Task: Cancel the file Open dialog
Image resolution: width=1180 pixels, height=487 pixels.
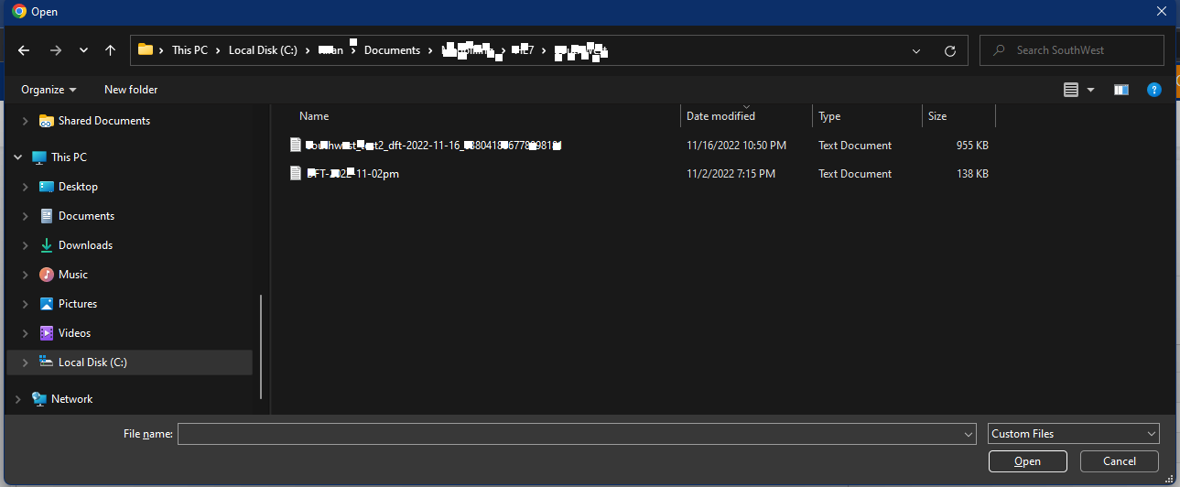Action: tap(1119, 461)
